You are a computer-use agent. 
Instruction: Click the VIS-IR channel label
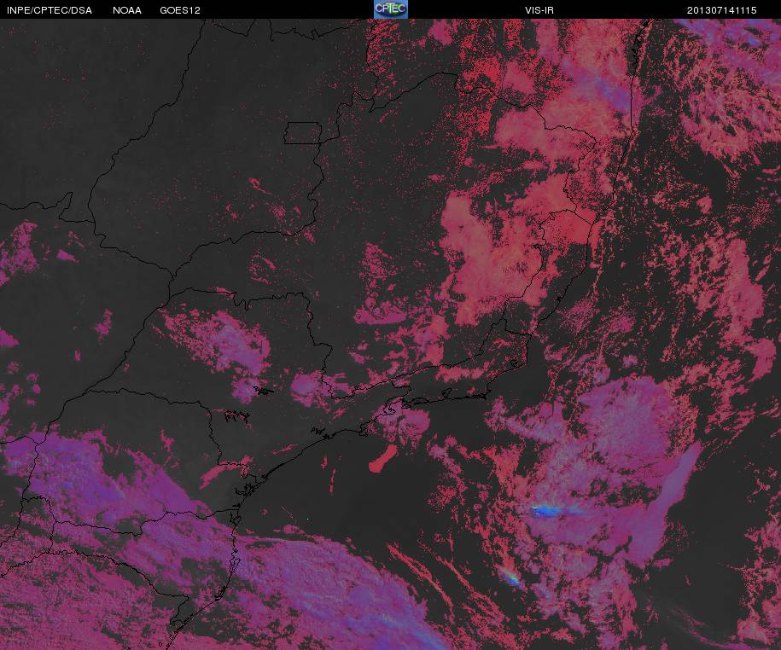[x=539, y=10]
